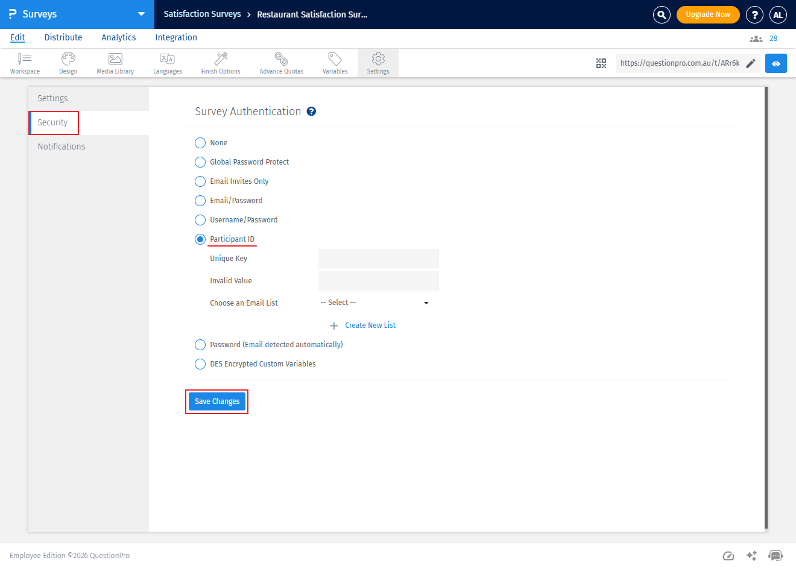This screenshot has height=569, width=796.
Task: Open Media Library from toolbar
Action: pos(115,63)
